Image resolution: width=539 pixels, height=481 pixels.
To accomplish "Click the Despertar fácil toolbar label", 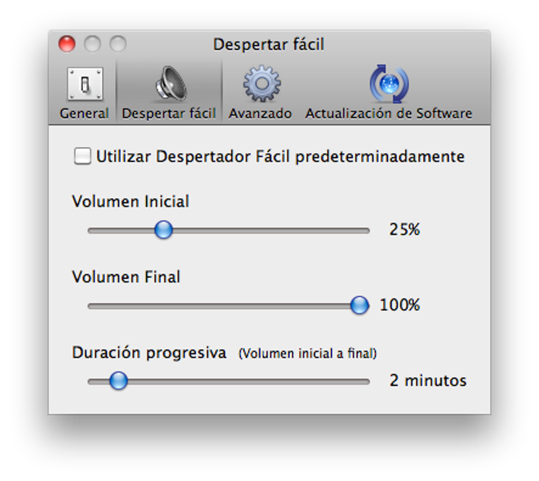I will tap(169, 114).
